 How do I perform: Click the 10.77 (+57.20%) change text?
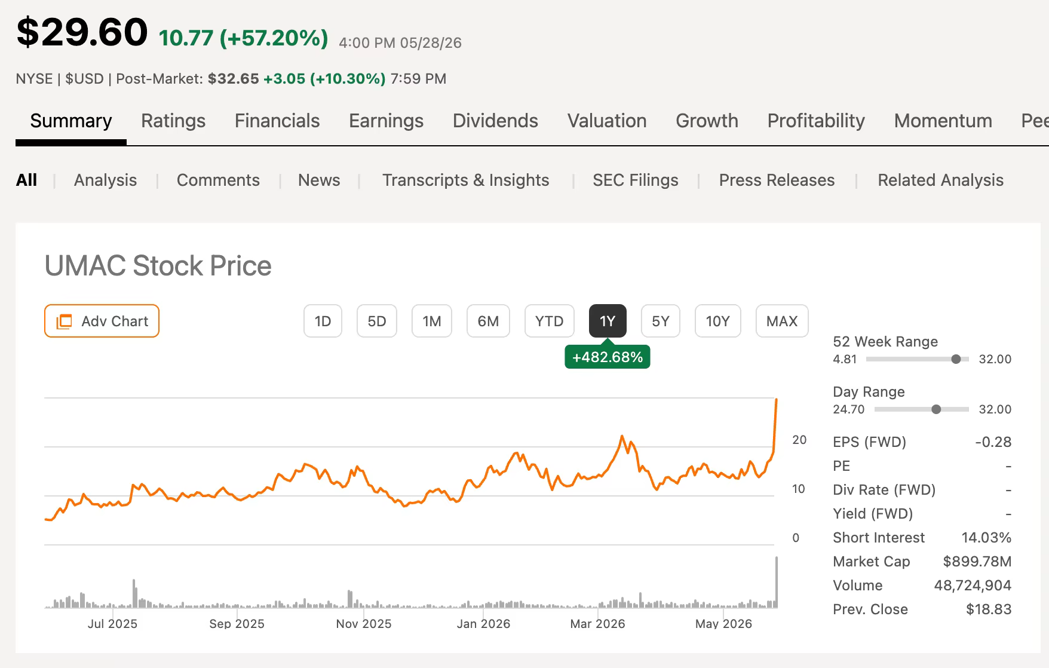[244, 38]
